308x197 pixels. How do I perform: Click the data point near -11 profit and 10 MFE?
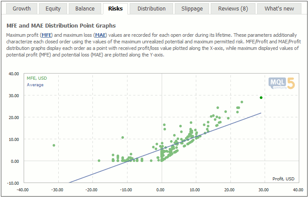(123, 137)
